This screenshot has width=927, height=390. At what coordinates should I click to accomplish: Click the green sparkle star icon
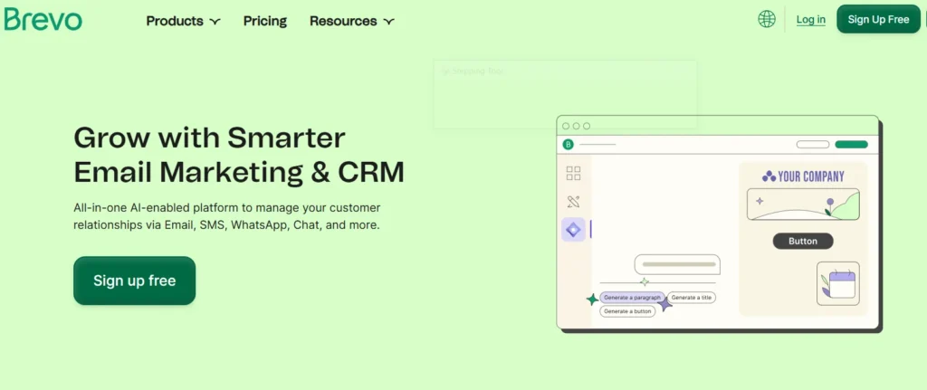pos(592,300)
